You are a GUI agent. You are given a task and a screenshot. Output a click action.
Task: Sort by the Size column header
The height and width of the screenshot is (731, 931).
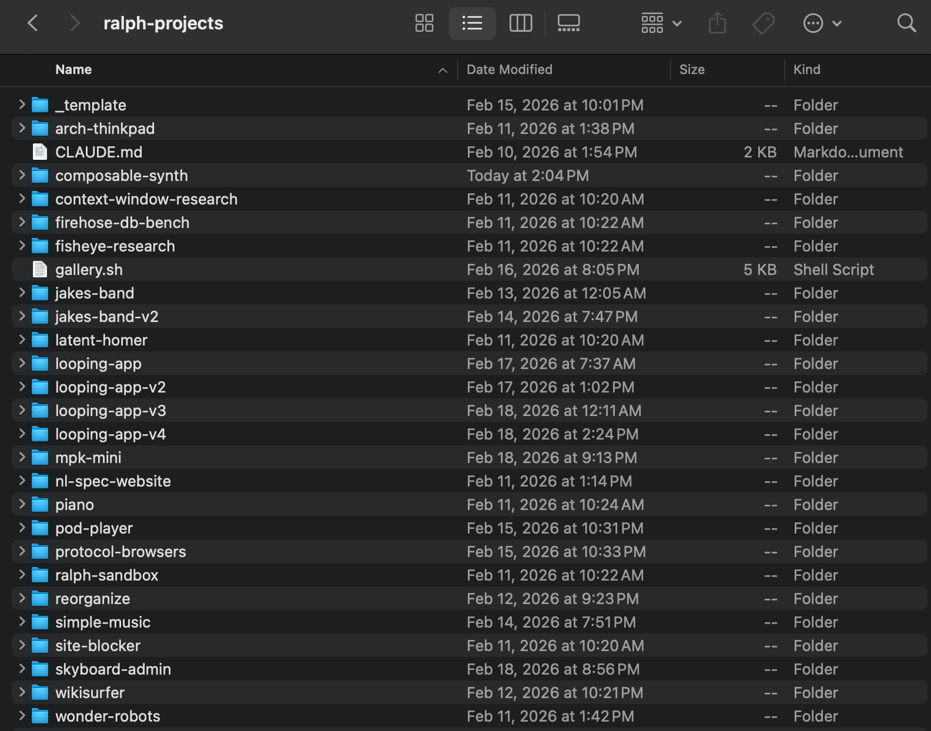click(x=692, y=69)
